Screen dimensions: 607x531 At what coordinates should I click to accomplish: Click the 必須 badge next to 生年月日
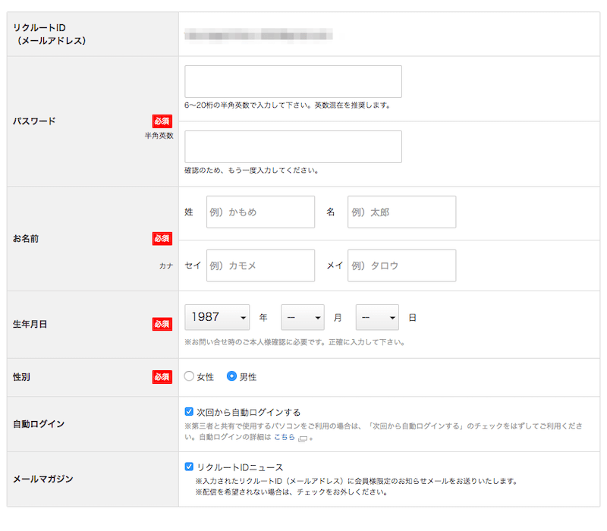[162, 325]
